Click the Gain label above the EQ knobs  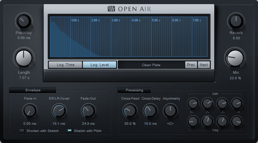(215, 94)
